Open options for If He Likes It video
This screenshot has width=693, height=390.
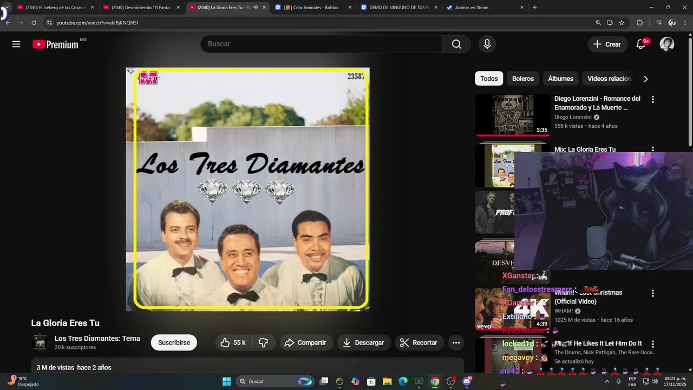652,344
